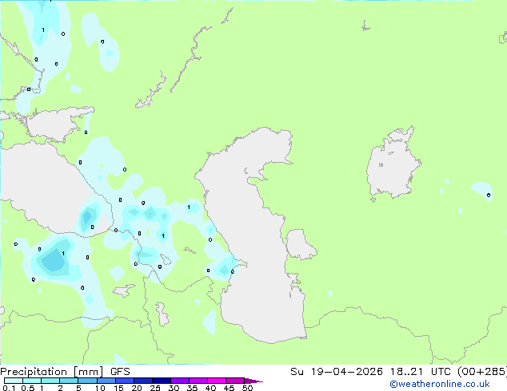This screenshot has height=391, width=507.
Task: Click the 'Precipitation' title text
Action: [x=34, y=372]
